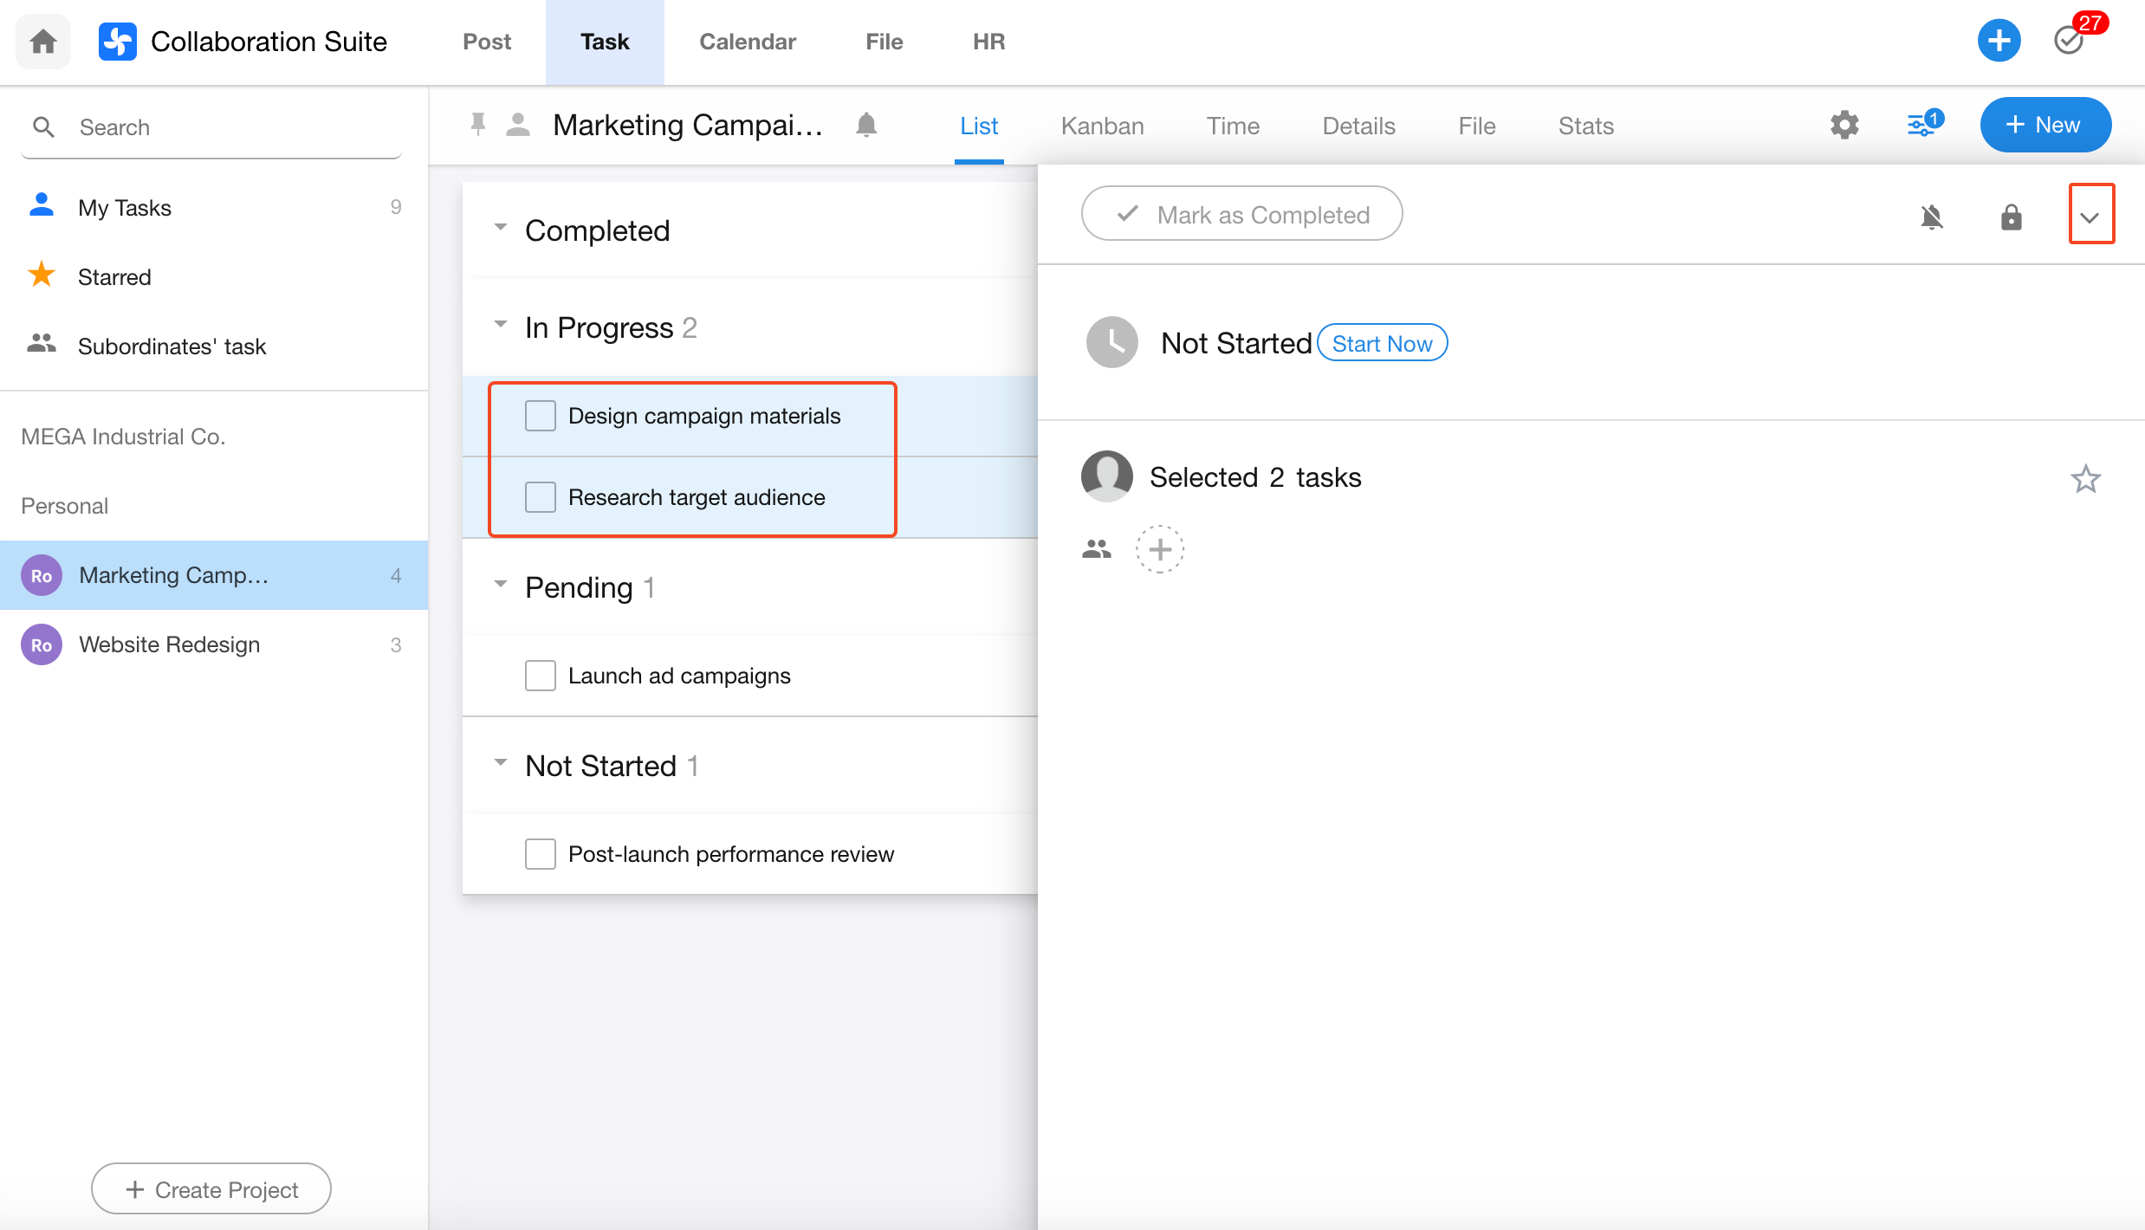This screenshot has width=2145, height=1230.
Task: Check the Launch ad campaigns checkbox
Action: [541, 676]
